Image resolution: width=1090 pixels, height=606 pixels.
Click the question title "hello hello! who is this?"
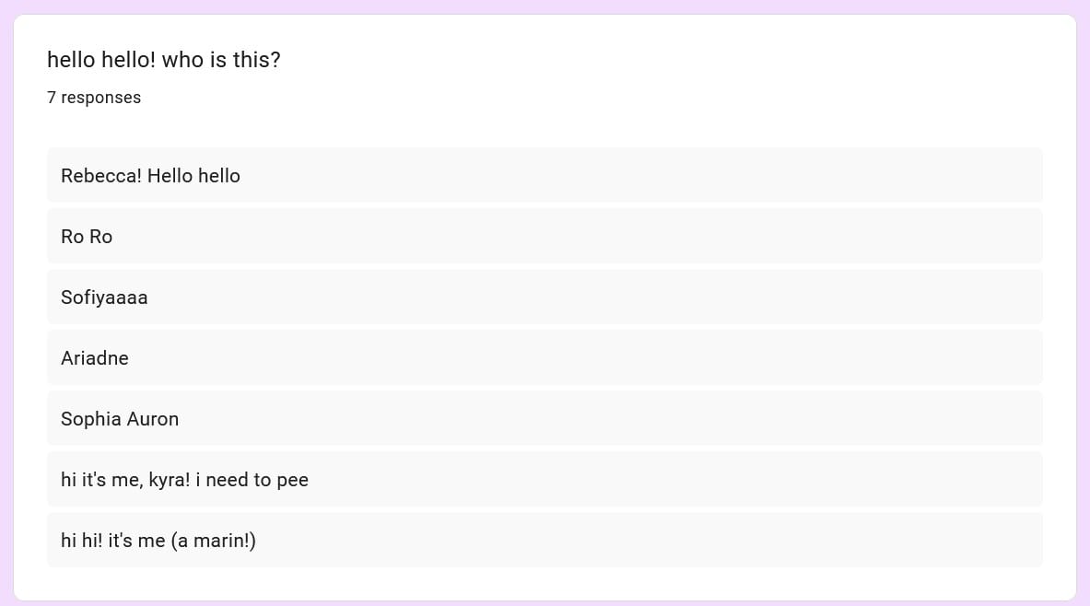164,60
